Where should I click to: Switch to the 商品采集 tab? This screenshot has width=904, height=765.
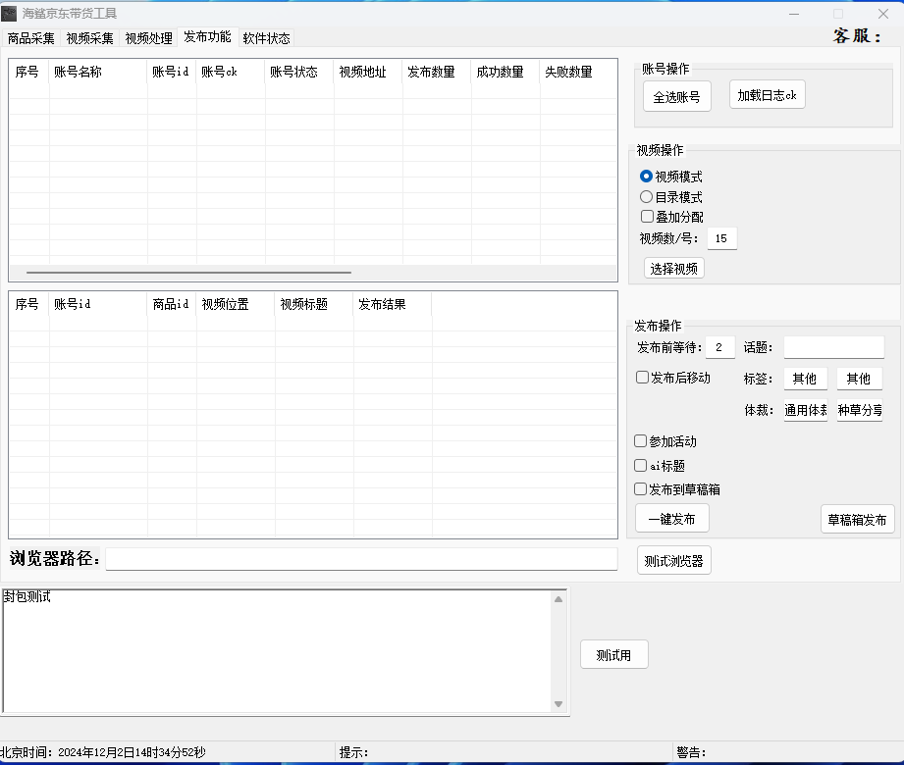point(31,38)
